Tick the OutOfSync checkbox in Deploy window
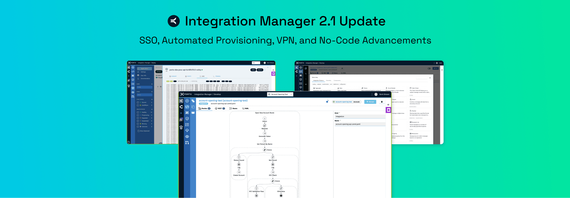Viewport: 570px width, 198px height. [x=138, y=105]
